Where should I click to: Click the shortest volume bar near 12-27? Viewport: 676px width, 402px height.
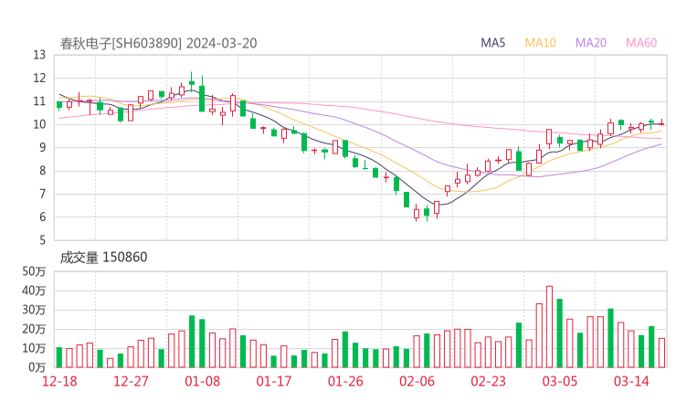111,363
